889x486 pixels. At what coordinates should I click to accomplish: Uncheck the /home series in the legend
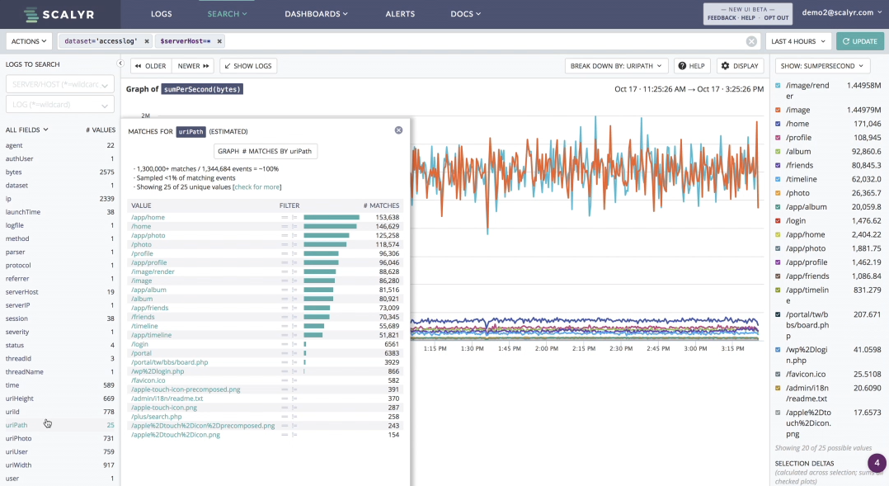(x=778, y=124)
